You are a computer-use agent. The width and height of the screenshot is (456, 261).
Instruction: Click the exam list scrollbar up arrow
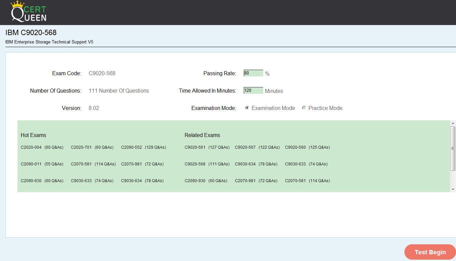click(453, 123)
